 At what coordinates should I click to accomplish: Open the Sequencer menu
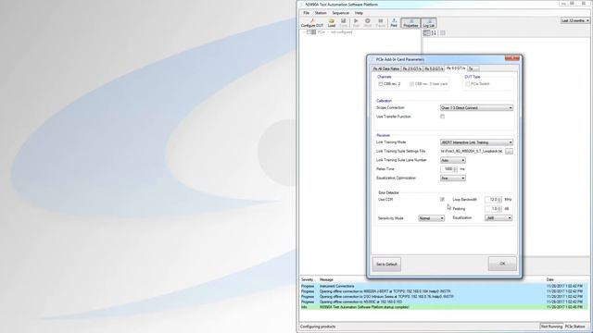[x=340, y=13]
